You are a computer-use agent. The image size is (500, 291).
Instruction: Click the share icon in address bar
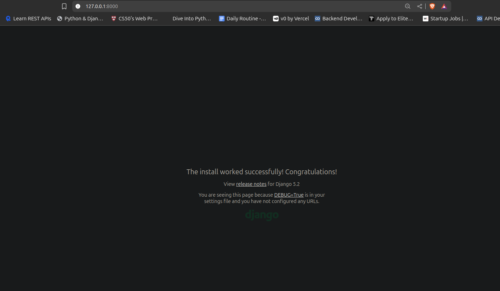420,6
